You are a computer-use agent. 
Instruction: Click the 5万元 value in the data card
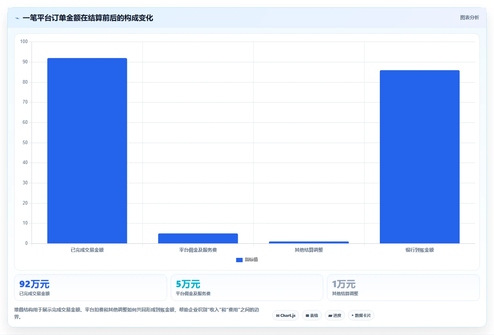click(x=188, y=284)
